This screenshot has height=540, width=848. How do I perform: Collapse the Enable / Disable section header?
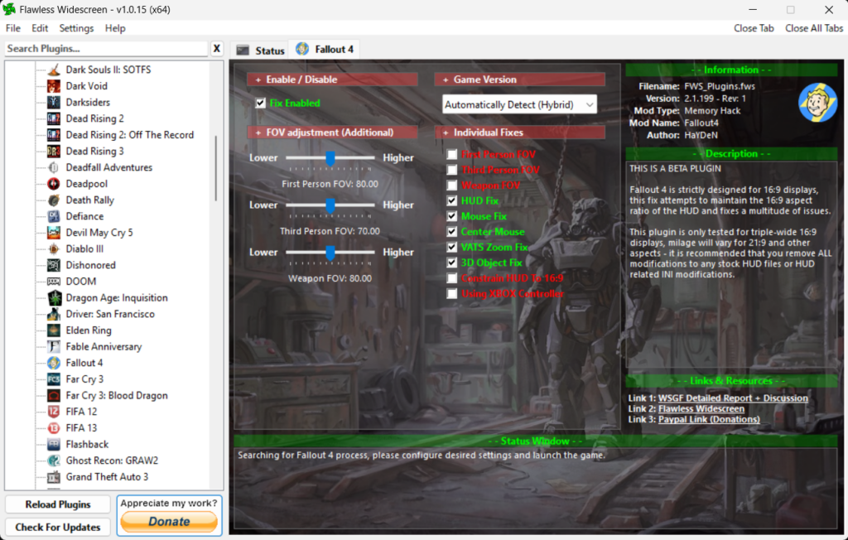tap(332, 80)
